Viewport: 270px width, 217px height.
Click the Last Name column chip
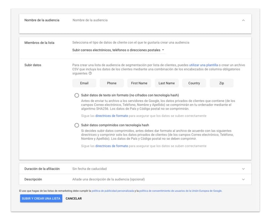click(x=167, y=83)
